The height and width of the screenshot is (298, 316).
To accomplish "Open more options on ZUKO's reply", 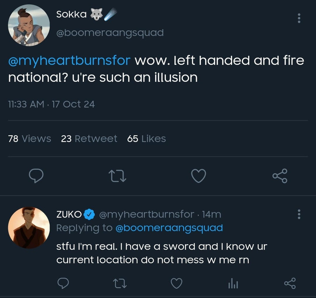I will pyautogui.click(x=299, y=214).
